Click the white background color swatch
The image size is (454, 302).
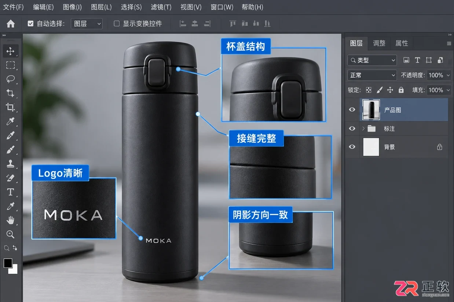14,270
